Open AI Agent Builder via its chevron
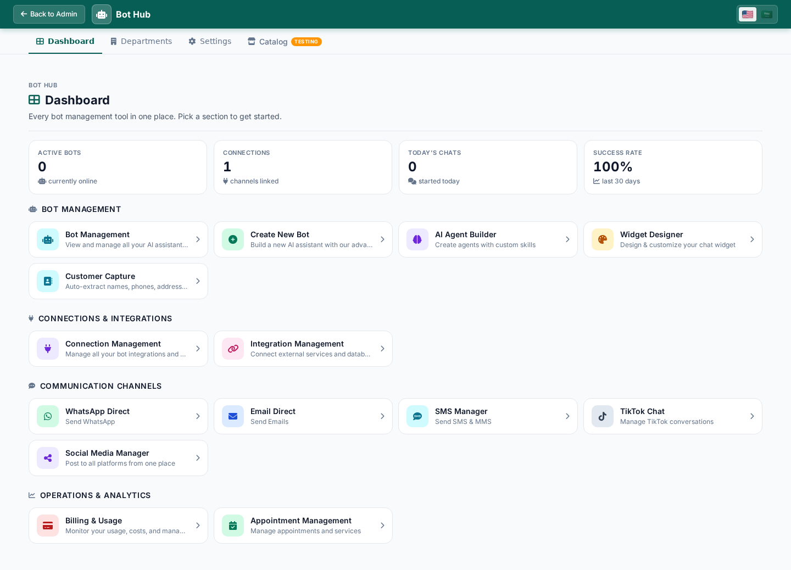 [x=567, y=239]
